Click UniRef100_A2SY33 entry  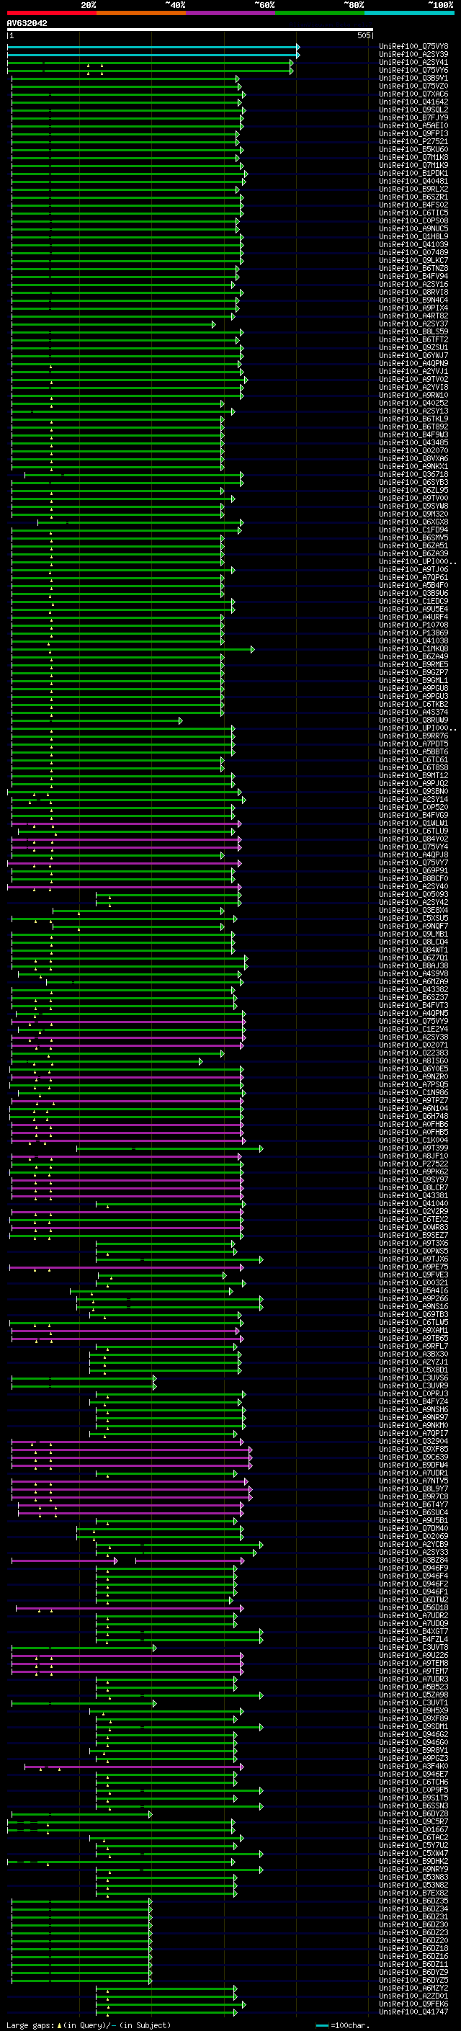pyautogui.click(x=413, y=1552)
